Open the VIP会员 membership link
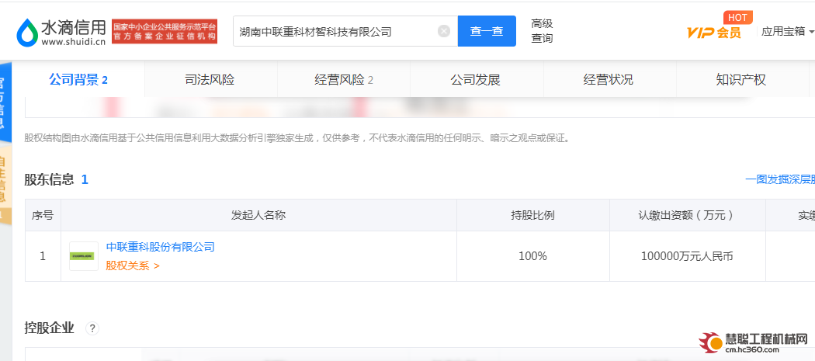This screenshot has height=361, width=815. pos(713,33)
